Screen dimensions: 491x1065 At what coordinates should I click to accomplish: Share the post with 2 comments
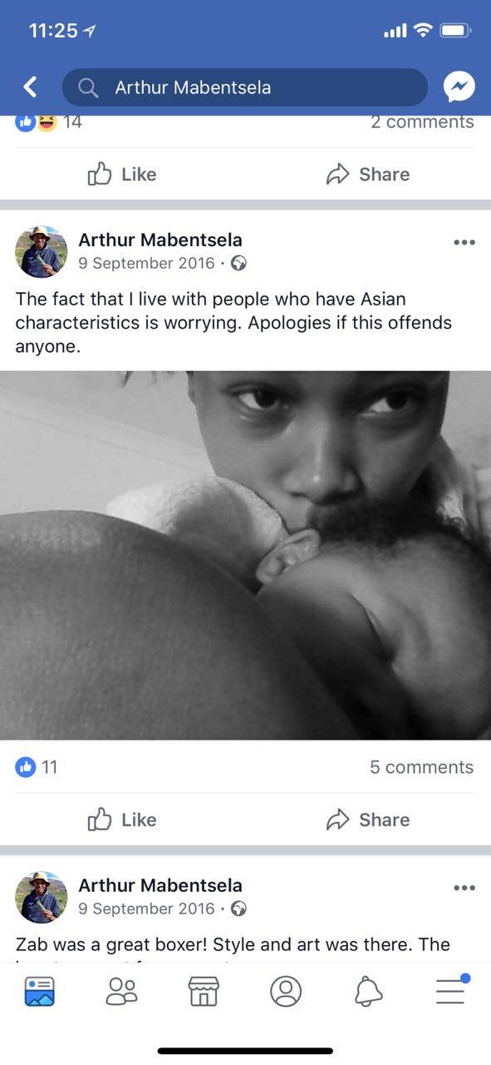click(368, 174)
